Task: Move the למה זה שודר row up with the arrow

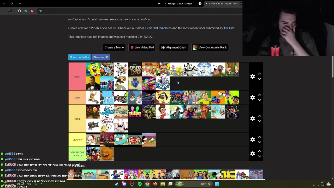Action: coord(259,151)
